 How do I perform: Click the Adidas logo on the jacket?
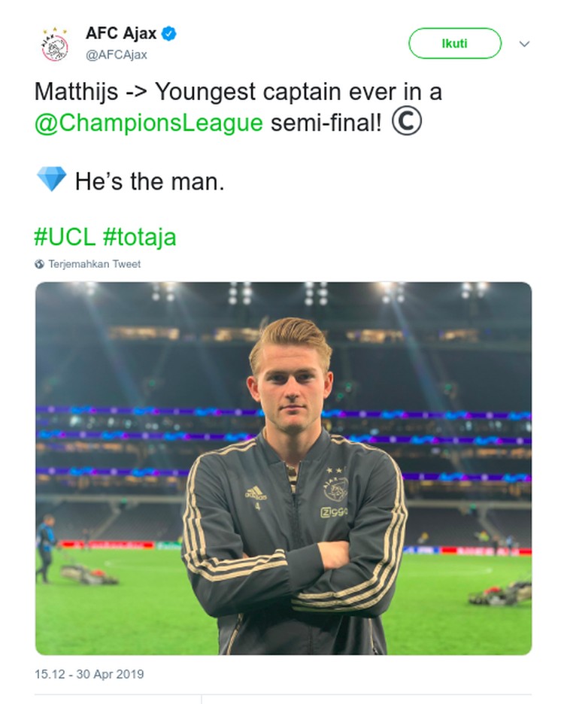[256, 493]
